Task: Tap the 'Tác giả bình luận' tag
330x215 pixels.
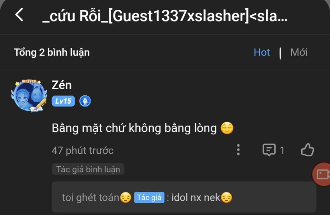Action: pos(88,169)
